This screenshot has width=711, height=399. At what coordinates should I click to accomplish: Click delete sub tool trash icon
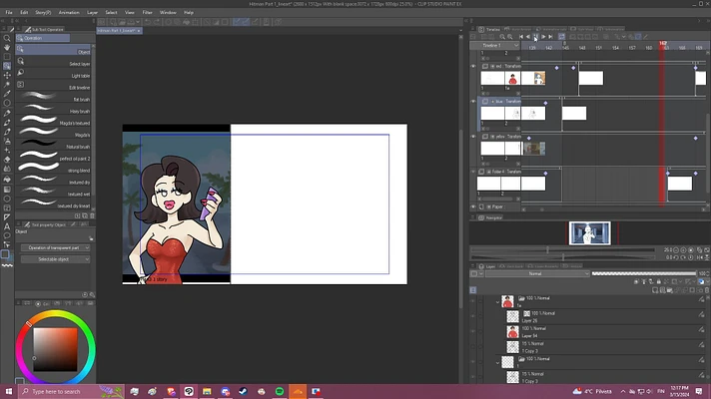[92, 216]
